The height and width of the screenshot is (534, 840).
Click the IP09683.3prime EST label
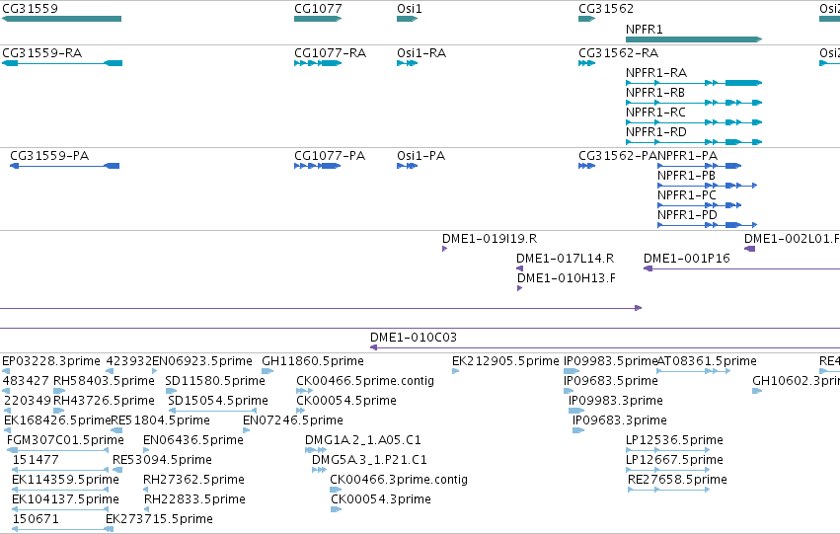pos(620,420)
